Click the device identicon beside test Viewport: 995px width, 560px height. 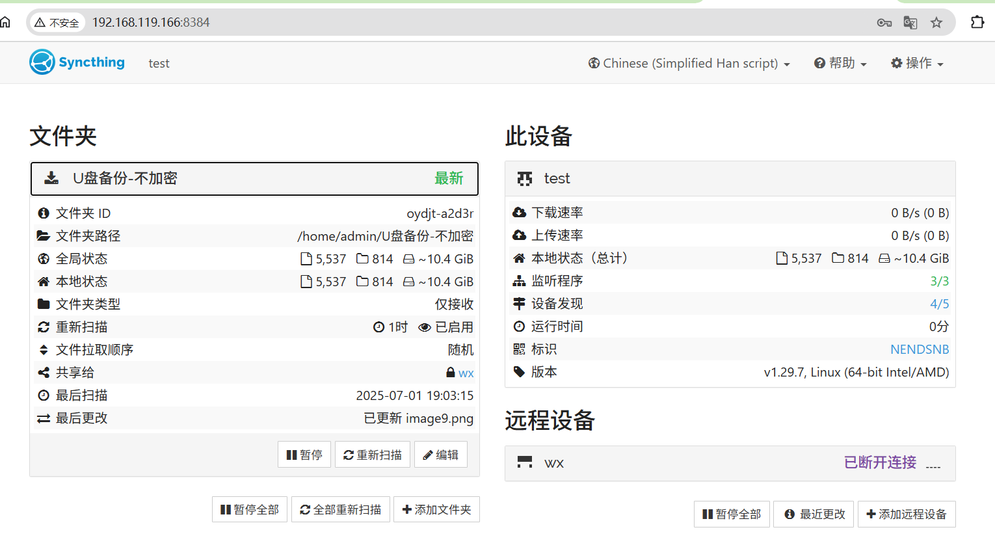pyautogui.click(x=525, y=179)
